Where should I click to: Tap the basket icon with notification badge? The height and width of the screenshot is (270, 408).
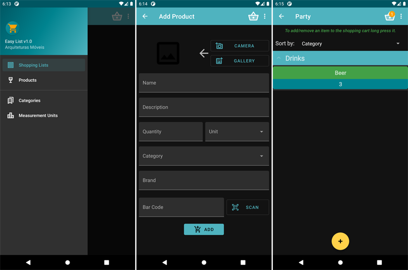(x=389, y=16)
